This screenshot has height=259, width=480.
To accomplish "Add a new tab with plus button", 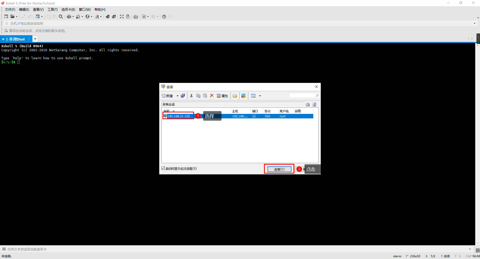I will click(35, 39).
